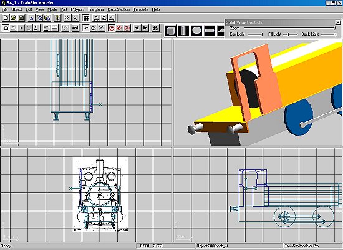This screenshot has height=250, width=343.
Task: Click the scissors cut icon
Action: 32,17
